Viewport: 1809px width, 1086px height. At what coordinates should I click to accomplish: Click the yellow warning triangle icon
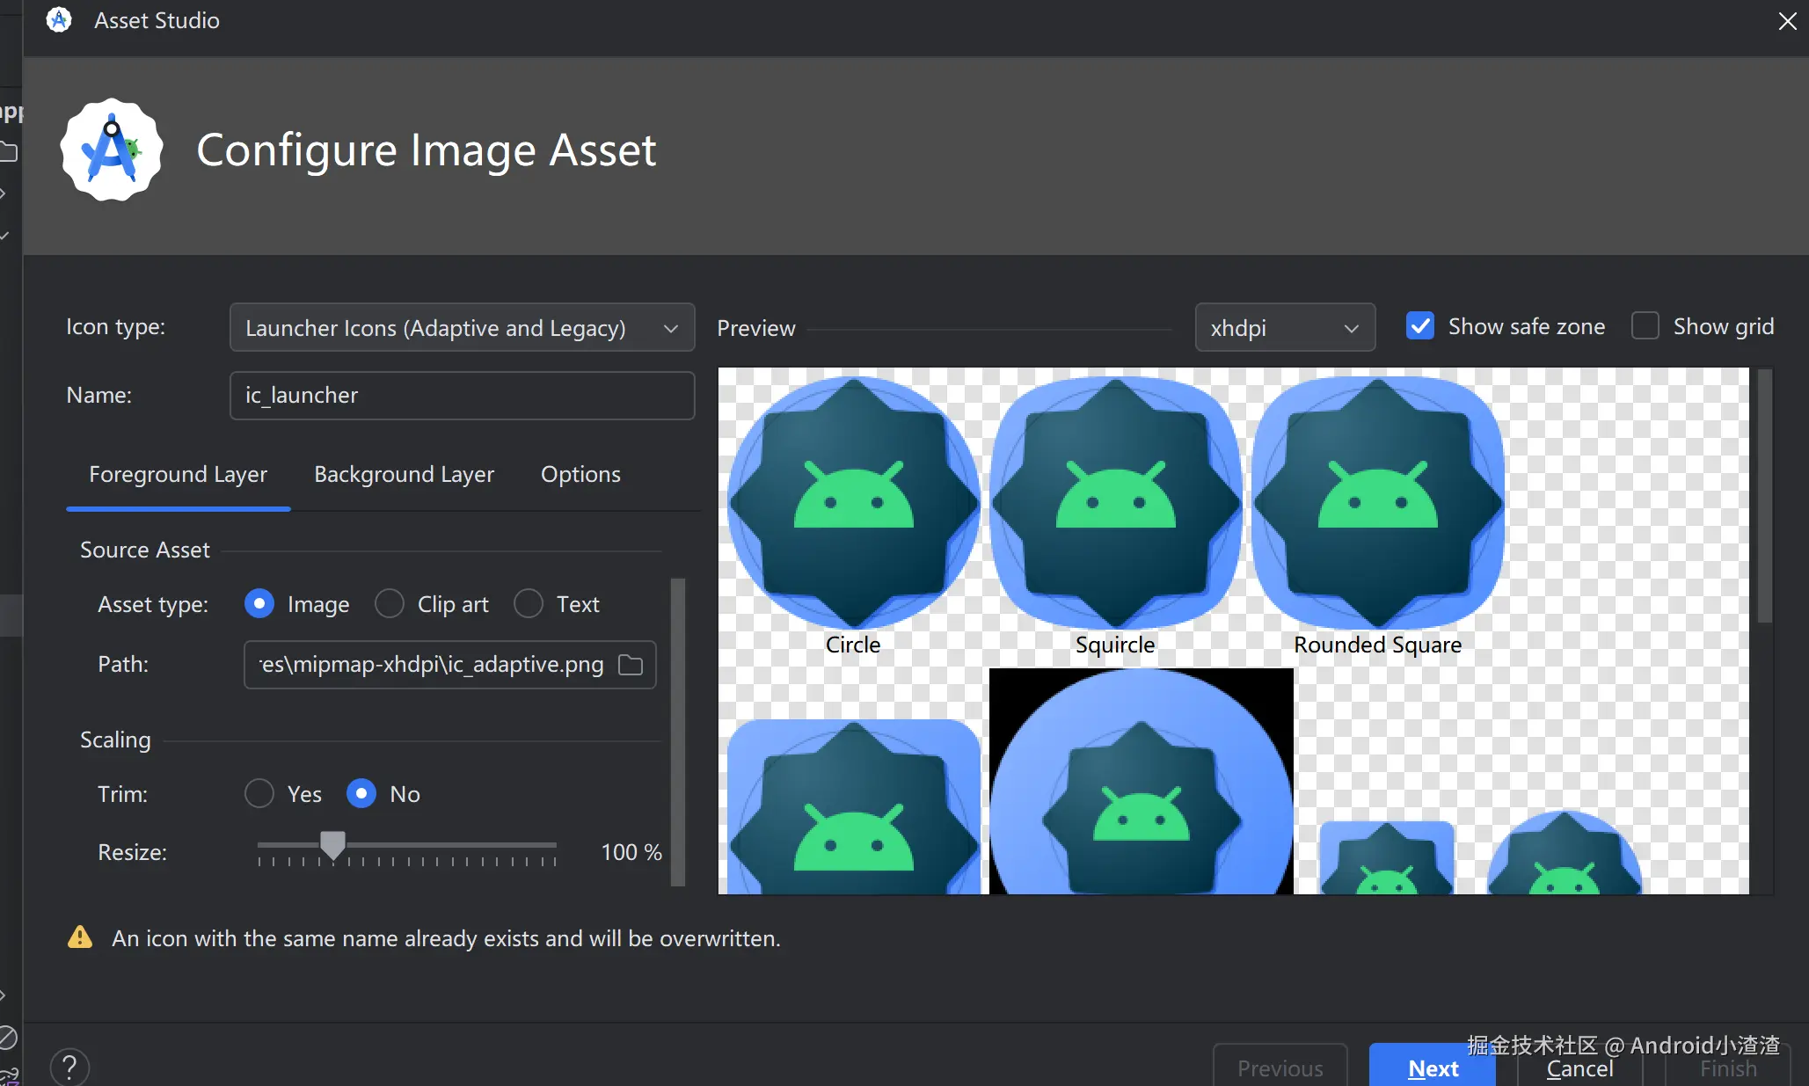click(80, 937)
